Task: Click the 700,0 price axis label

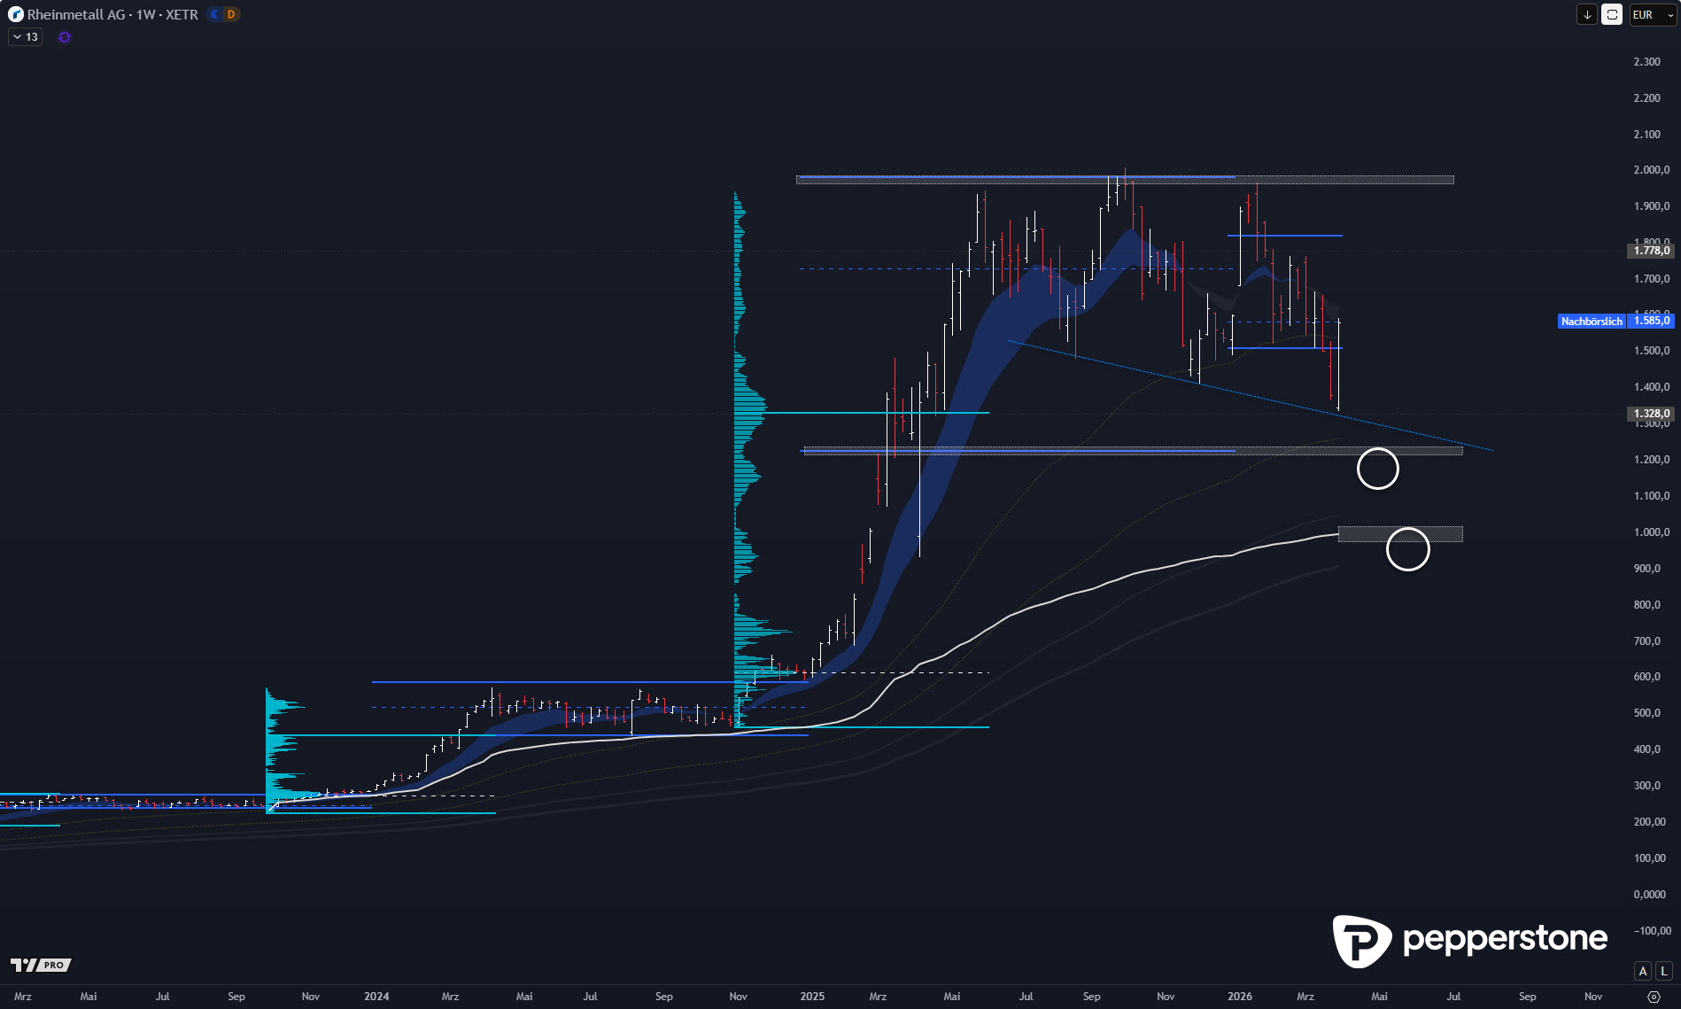Action: tap(1647, 641)
